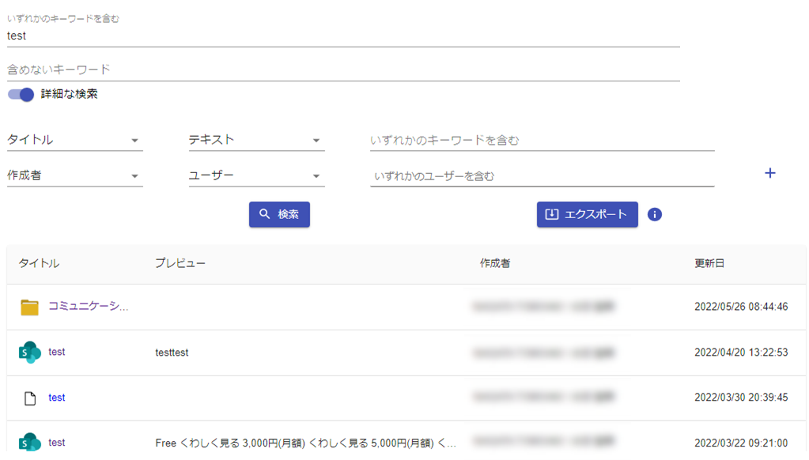
Task: Click the blank document file icon
Action: (x=30, y=398)
